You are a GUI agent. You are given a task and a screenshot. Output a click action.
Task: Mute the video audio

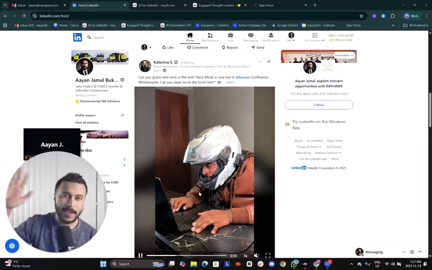256,255
